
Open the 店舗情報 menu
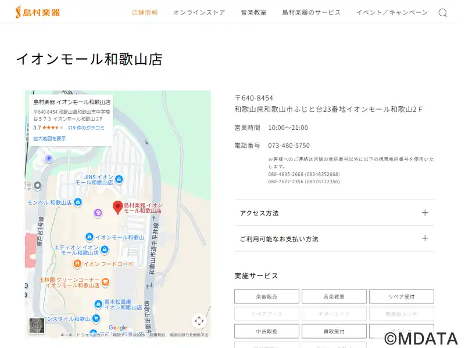point(145,13)
